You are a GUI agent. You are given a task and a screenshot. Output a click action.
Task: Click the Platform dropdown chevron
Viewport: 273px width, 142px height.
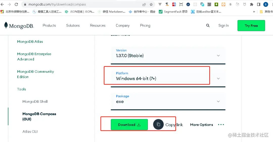[x=218, y=78]
